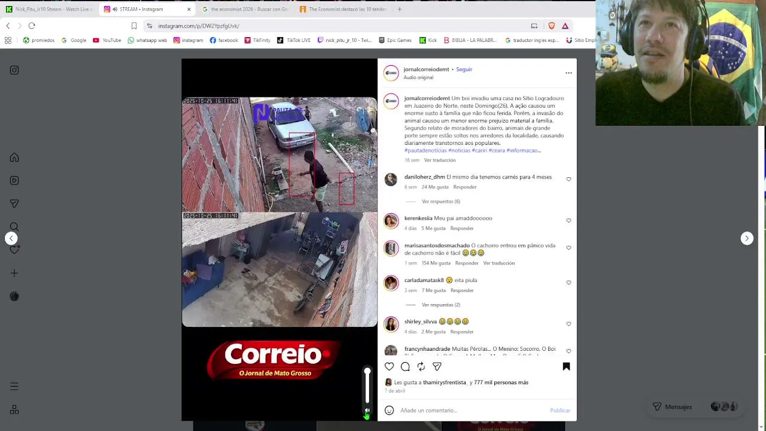Viewport: 766px width, 431px height.
Task: Create a new post with plus icon
Action: point(14,273)
